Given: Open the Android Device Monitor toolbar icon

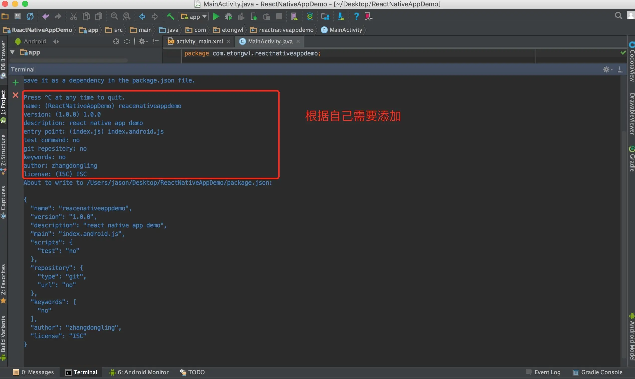Looking at the screenshot, I should click(x=369, y=17).
